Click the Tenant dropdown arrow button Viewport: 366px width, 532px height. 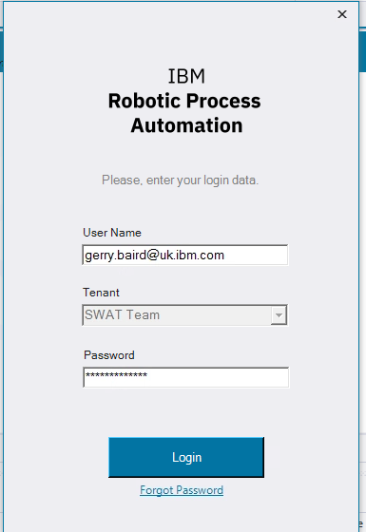coord(279,315)
